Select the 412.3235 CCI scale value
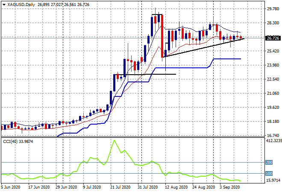The width and height of the screenshot is (282, 192). point(274,141)
